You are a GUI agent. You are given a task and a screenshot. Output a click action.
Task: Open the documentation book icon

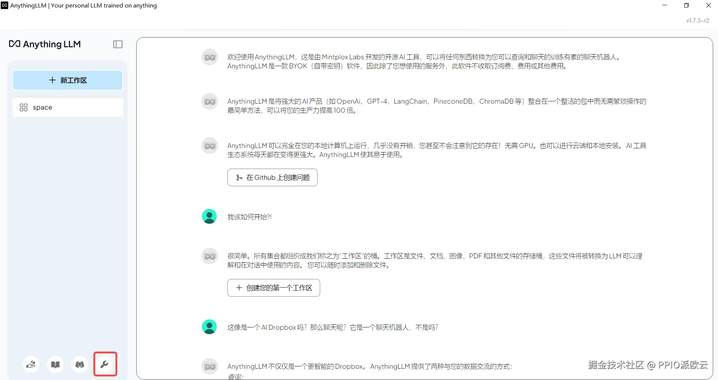tap(55, 365)
